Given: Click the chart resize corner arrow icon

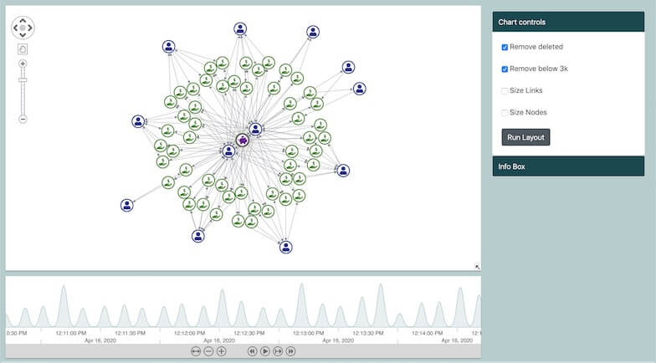Looking at the screenshot, I should point(477,267).
